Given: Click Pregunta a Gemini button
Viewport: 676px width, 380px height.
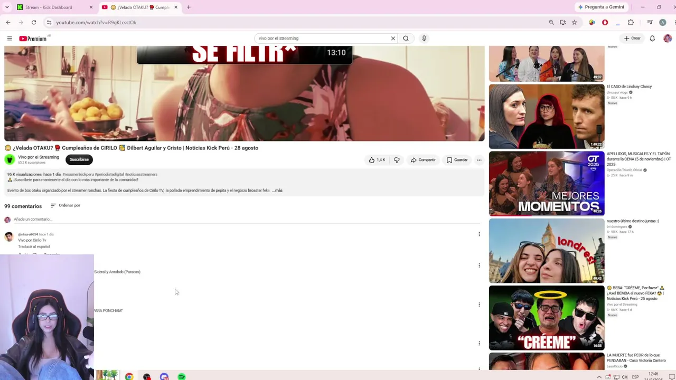Looking at the screenshot, I should click(x=601, y=7).
